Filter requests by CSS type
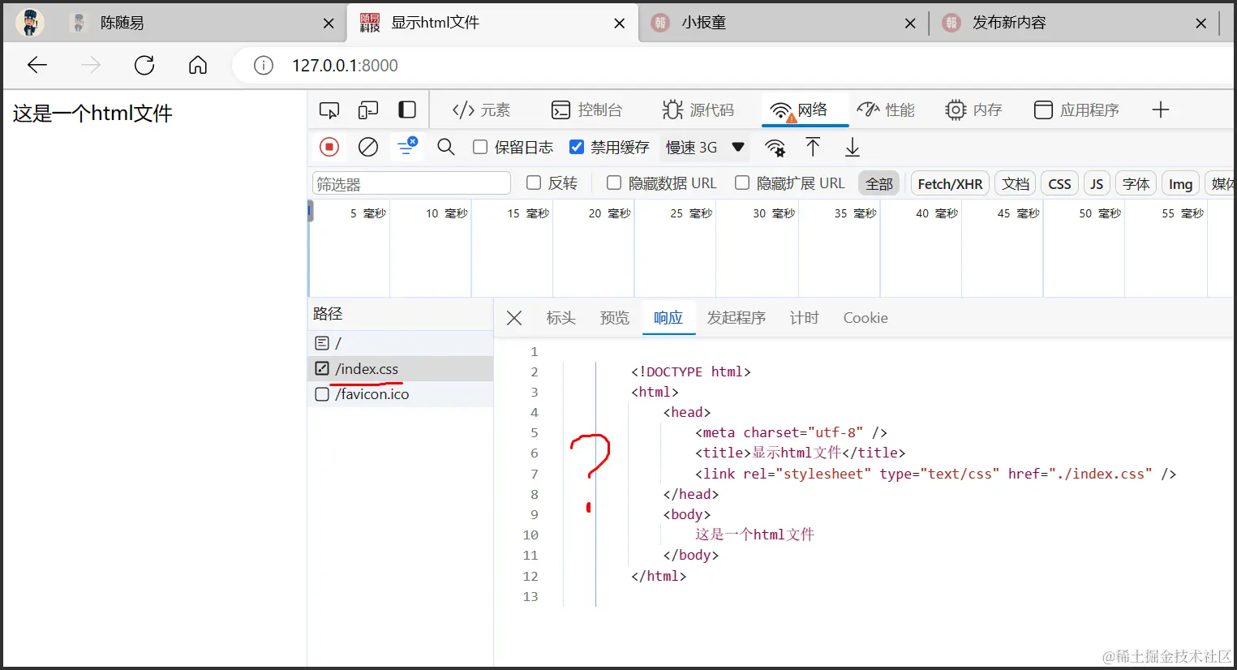 point(1059,184)
